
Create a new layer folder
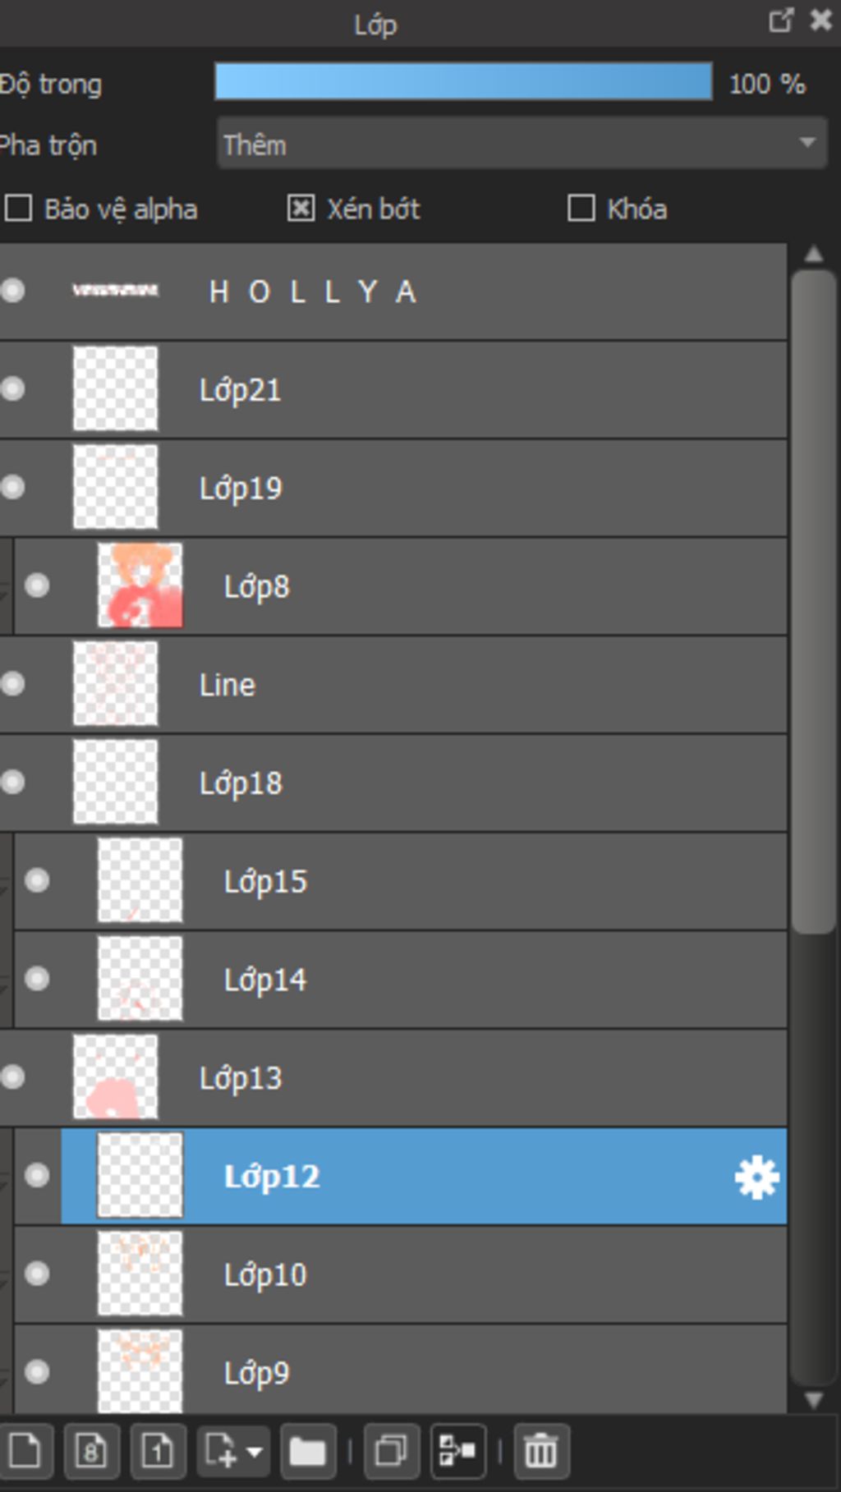point(308,1452)
